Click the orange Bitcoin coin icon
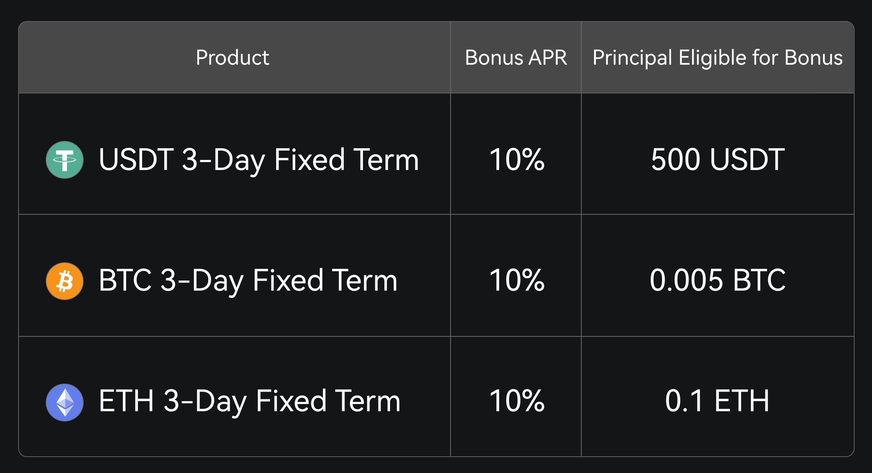Image resolution: width=872 pixels, height=473 pixels. pyautogui.click(x=65, y=281)
